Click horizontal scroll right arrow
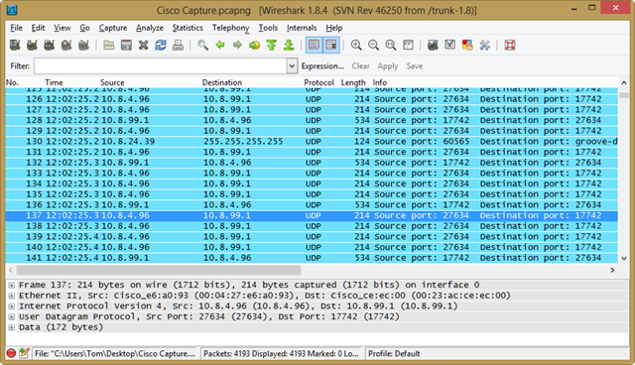This screenshot has width=635, height=365. [612, 270]
